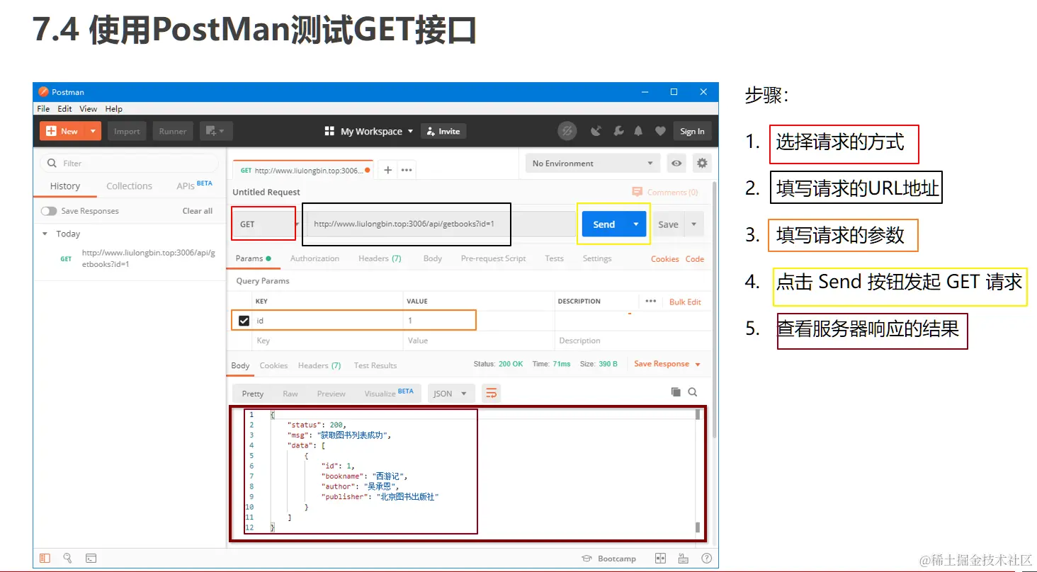Screen dimensions: 1037x572
Task: Click the Postman window logo icon
Action: click(x=43, y=91)
